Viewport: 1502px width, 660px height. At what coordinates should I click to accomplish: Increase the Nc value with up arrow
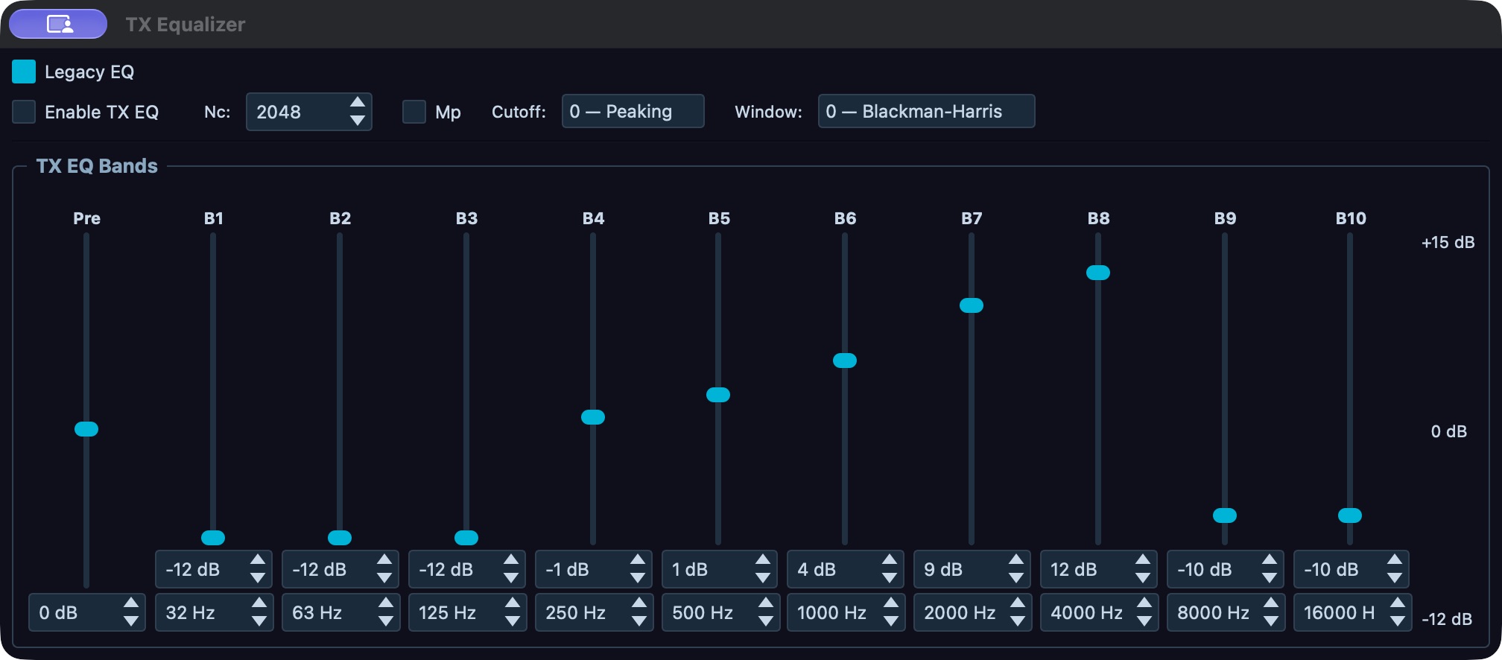358,102
